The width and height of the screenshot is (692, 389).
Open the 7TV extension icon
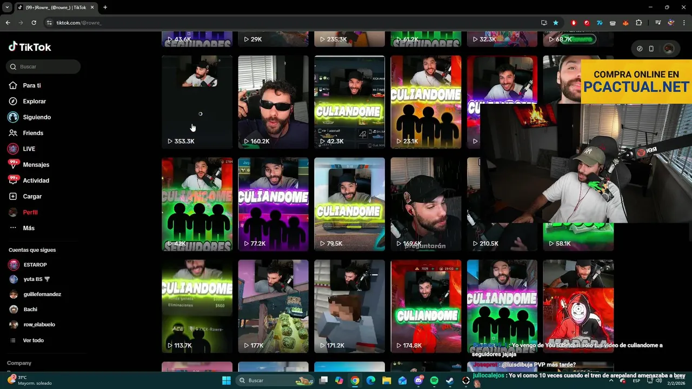[600, 23]
